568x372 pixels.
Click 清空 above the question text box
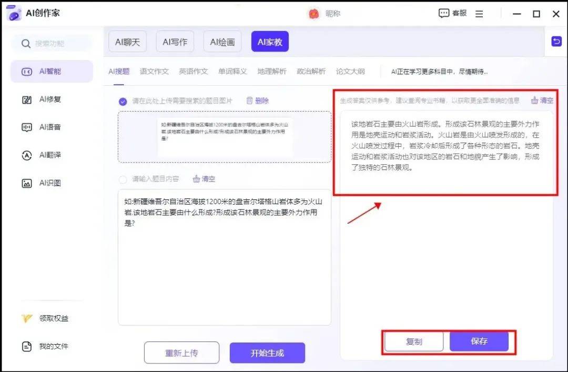click(x=208, y=179)
